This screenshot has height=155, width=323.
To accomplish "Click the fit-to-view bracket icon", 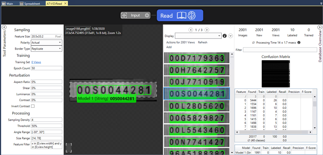I will (x=69, y=148).
